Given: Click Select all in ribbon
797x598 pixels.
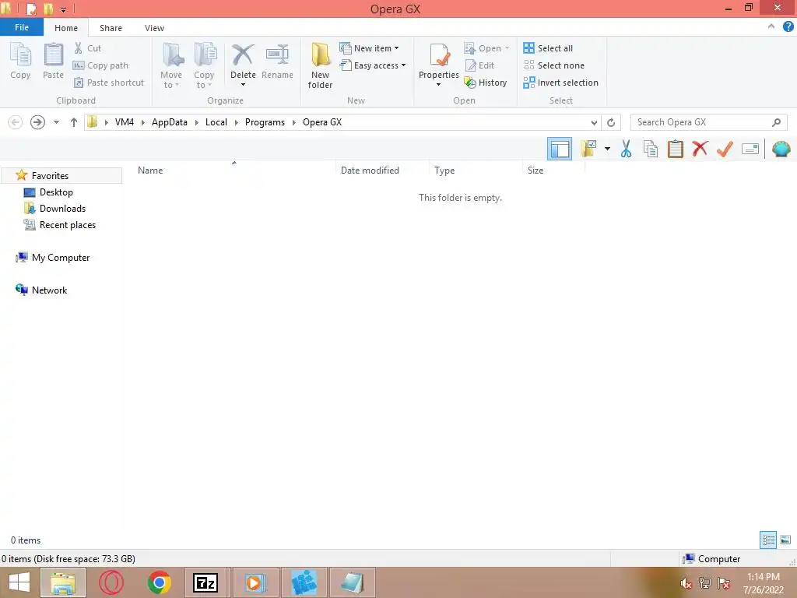Looking at the screenshot, I should click(x=548, y=48).
